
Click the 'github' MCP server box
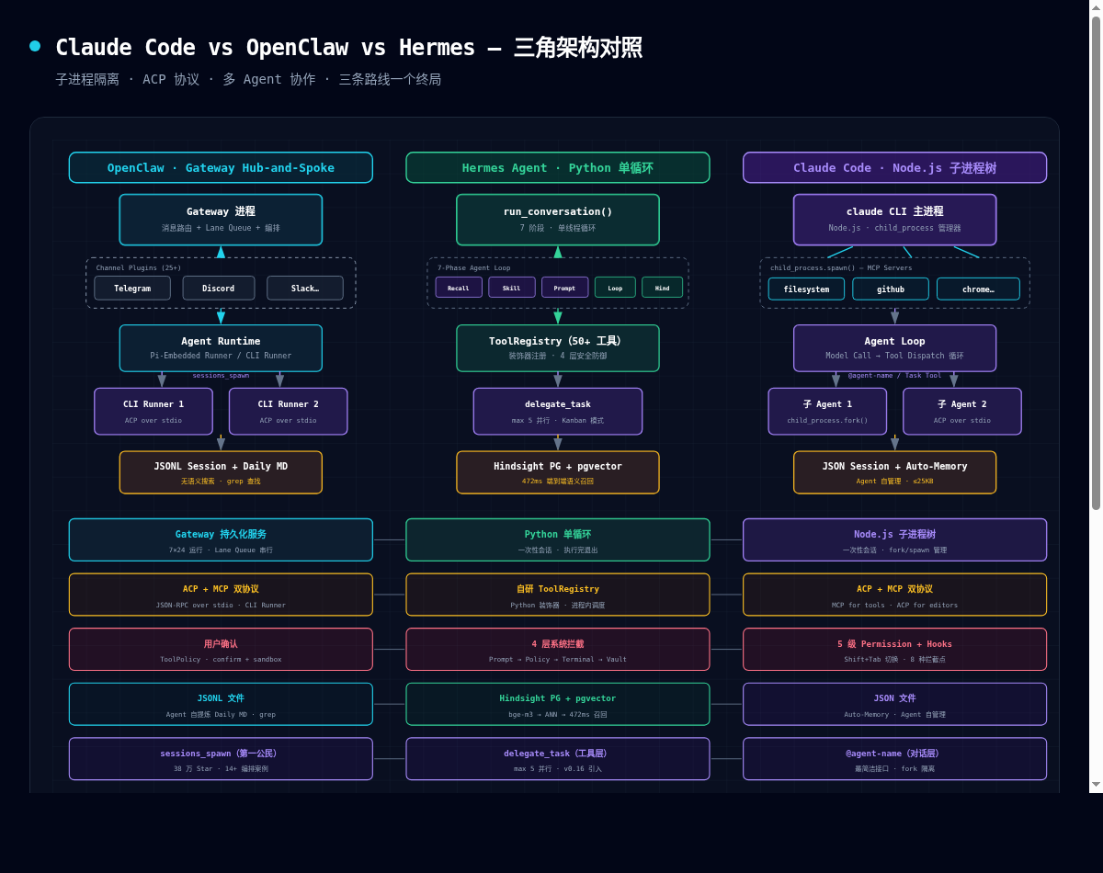[891, 289]
